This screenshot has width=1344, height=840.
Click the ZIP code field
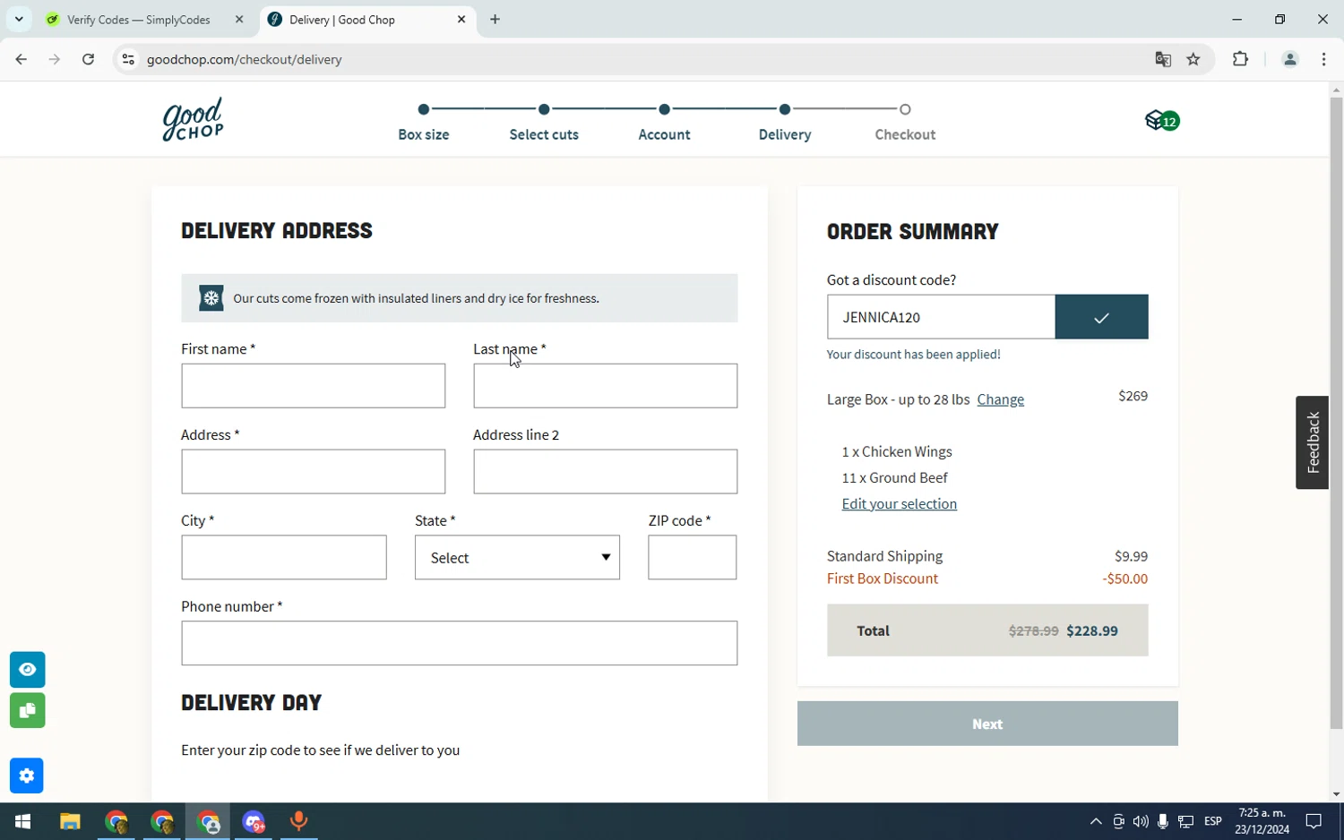693,558
